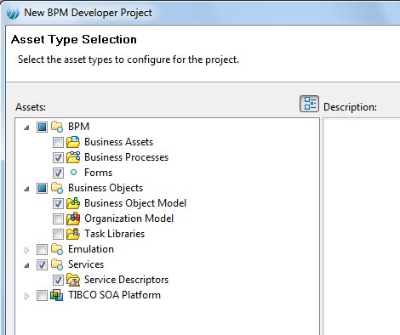The image size is (400, 335).
Task: Select the BPM label
Action: 78,127
